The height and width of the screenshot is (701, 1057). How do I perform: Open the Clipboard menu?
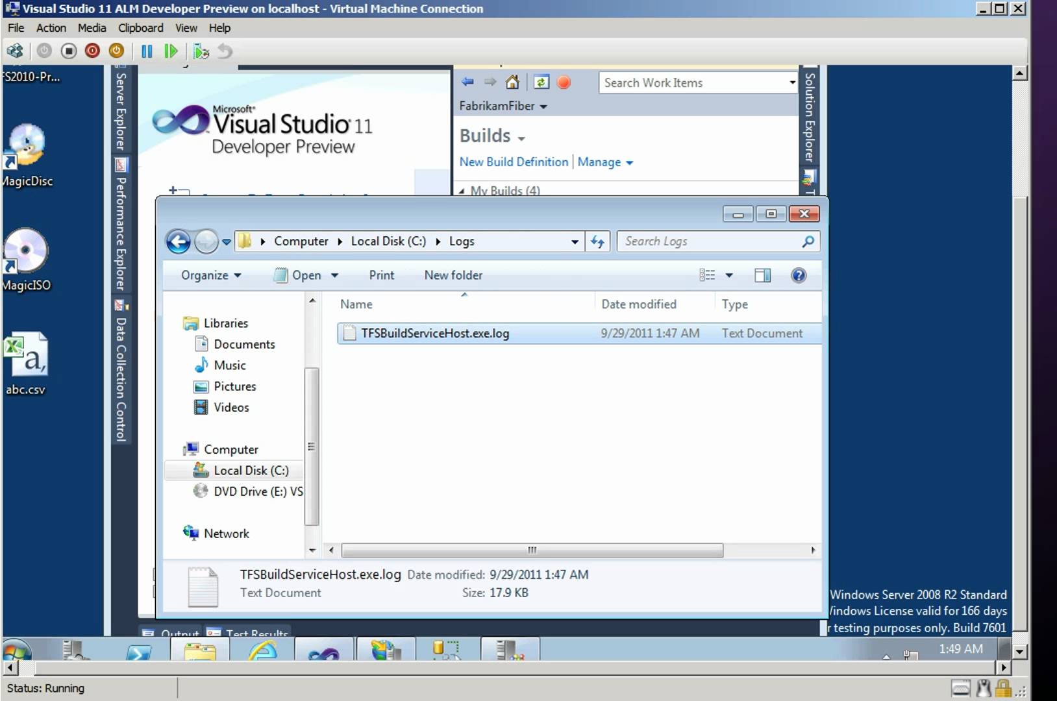[141, 28]
